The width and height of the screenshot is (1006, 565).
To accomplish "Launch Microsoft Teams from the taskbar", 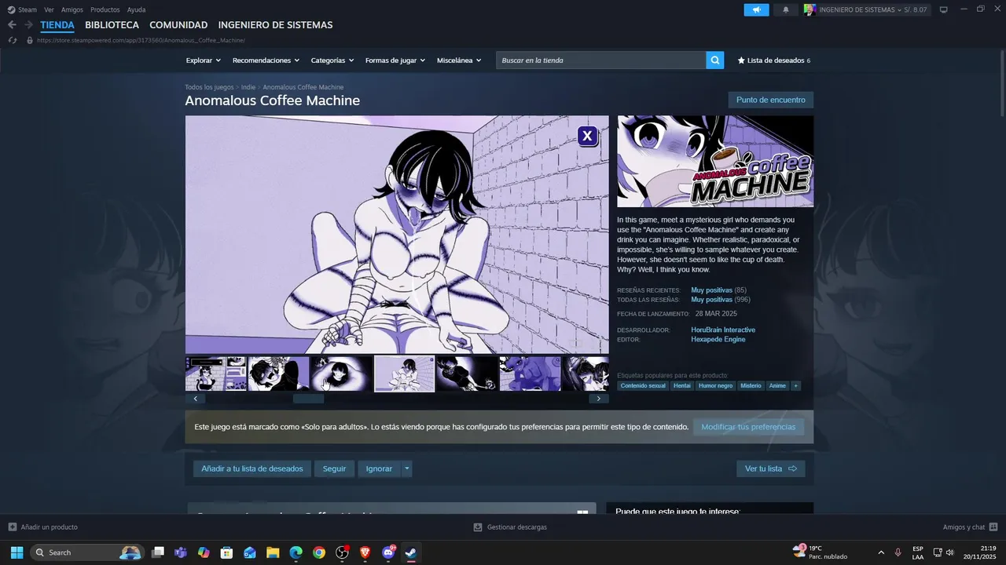I will click(181, 552).
